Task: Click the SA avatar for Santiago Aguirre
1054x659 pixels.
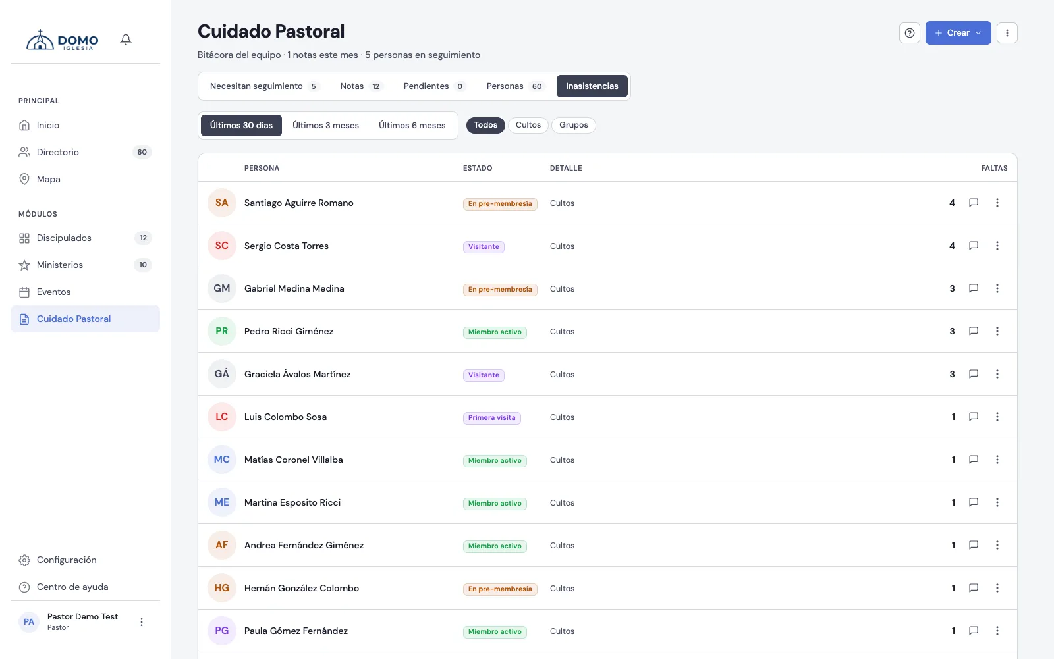Action: (222, 203)
